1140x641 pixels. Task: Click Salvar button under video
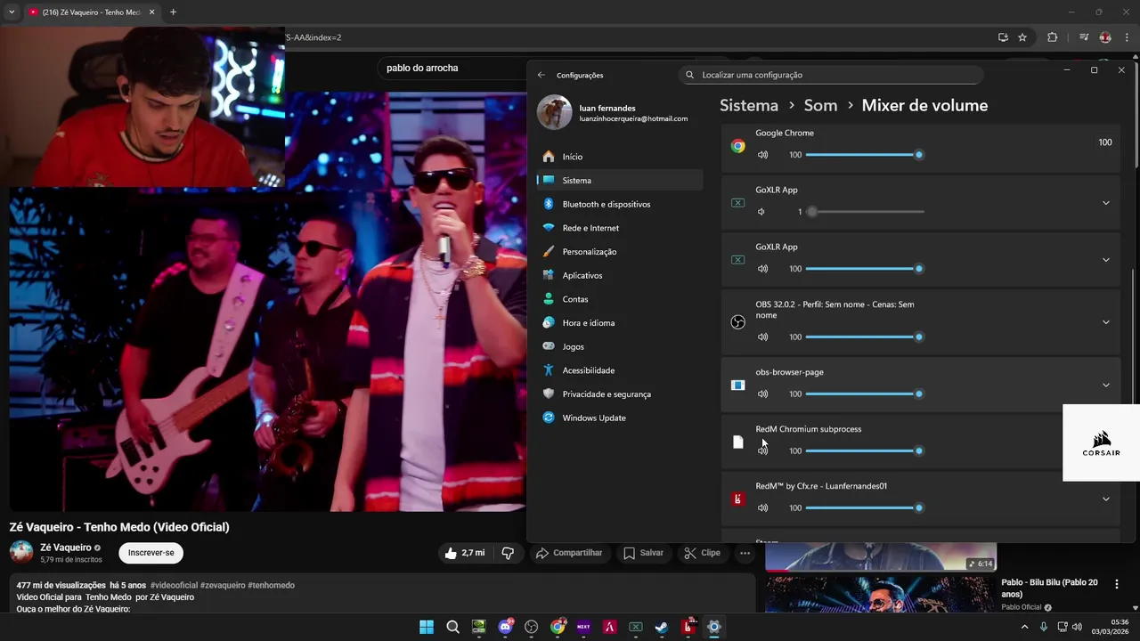tap(643, 553)
